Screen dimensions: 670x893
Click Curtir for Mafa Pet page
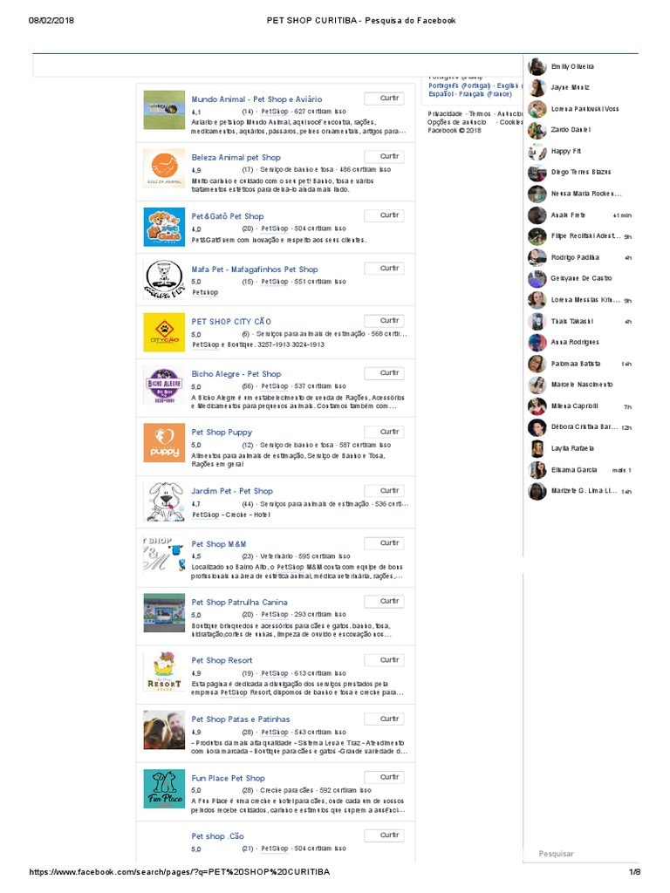coord(384,269)
